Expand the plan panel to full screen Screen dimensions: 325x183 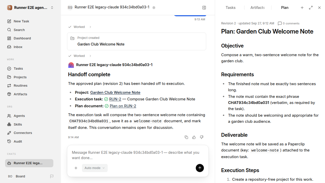tap(311, 8)
